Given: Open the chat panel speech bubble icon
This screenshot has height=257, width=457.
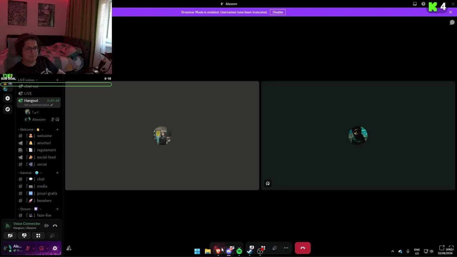Looking at the screenshot, I should [x=452, y=22].
